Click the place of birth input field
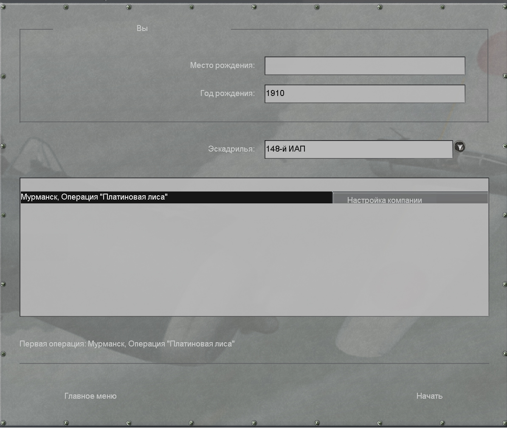 click(365, 66)
